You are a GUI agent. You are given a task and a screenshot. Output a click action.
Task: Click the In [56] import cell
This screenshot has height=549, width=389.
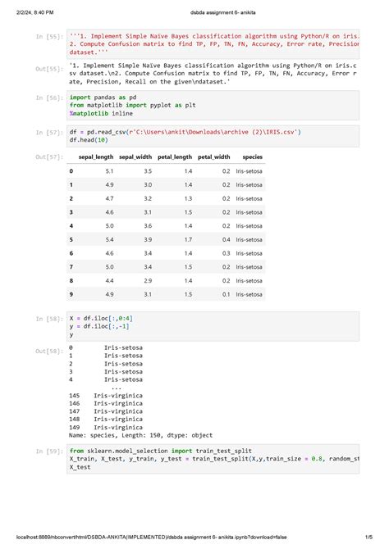click(x=213, y=106)
